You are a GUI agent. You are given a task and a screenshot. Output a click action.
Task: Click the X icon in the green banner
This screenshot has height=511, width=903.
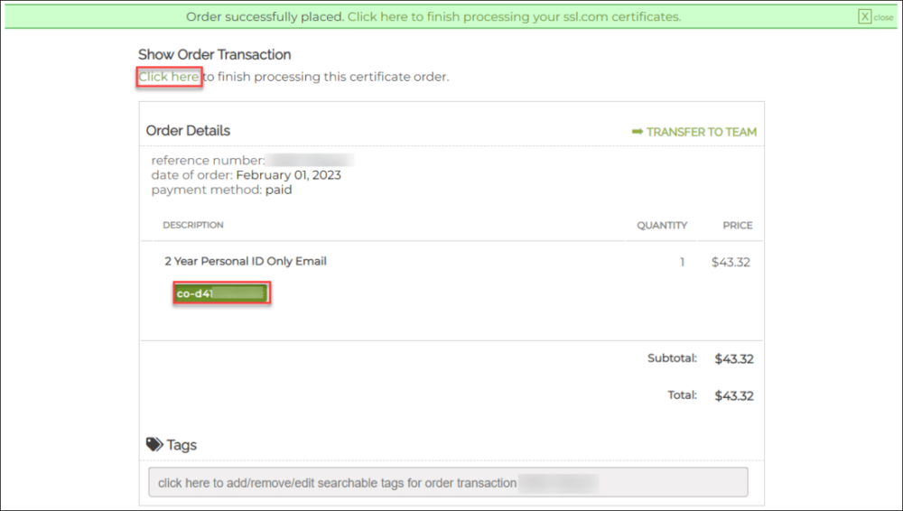864,17
